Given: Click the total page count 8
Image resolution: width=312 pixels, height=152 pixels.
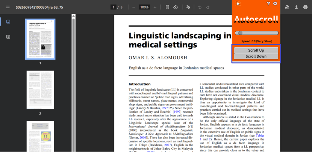Looking at the screenshot, I should (x=121, y=7).
